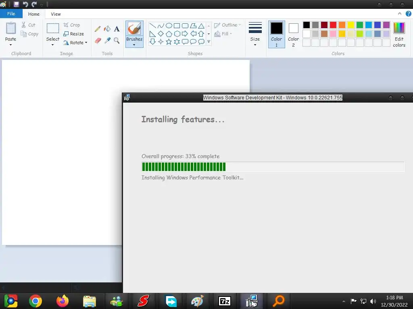This screenshot has width=413, height=309.
Task: Select the Magnifier tool
Action: click(117, 41)
